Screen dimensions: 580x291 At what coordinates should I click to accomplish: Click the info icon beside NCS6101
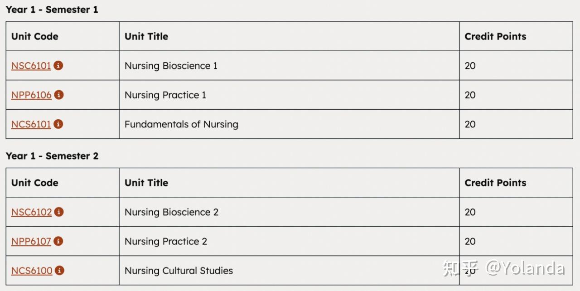coord(58,124)
